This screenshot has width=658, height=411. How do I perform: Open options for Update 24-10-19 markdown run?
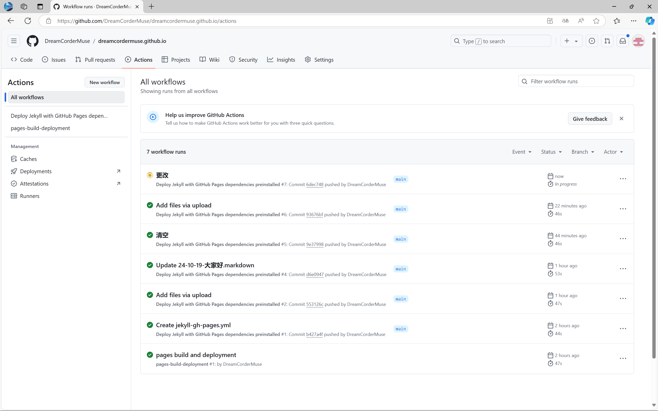(623, 269)
